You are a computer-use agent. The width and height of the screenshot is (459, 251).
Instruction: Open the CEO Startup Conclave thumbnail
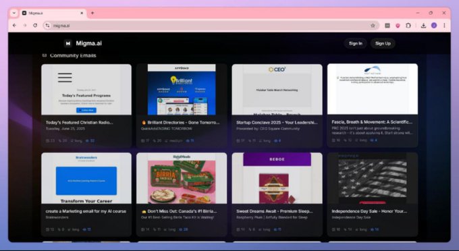(277, 90)
